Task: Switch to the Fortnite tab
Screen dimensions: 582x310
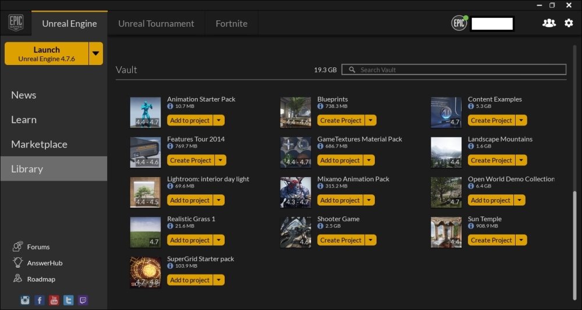Action: tap(231, 23)
